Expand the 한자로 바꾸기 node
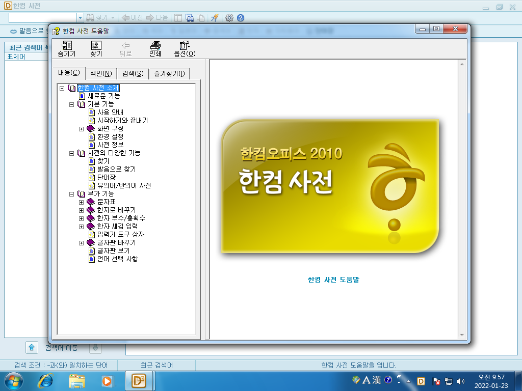Image resolution: width=522 pixels, height=391 pixels. click(x=81, y=210)
